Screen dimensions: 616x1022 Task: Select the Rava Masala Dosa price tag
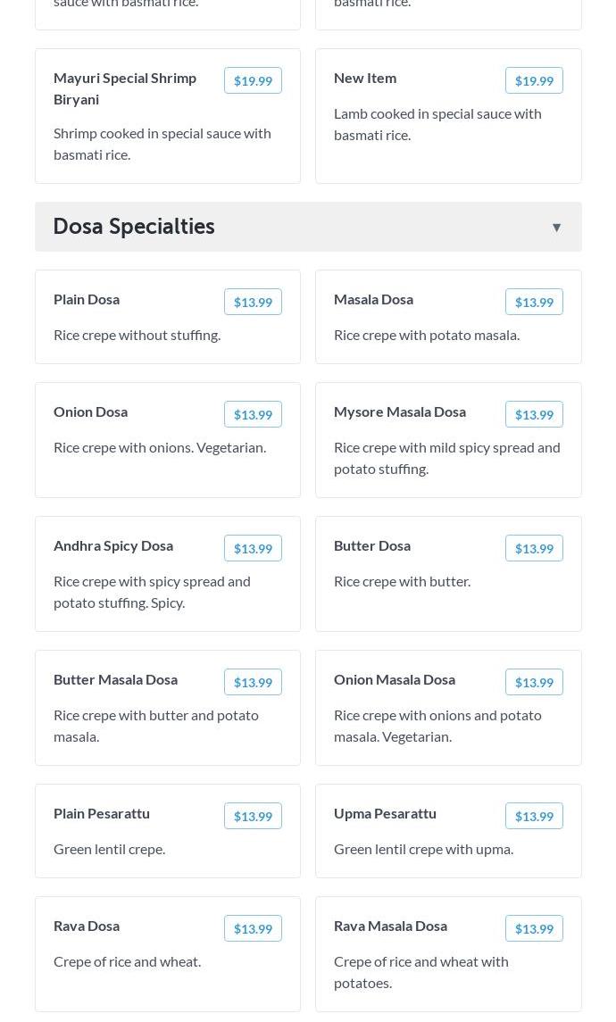click(534, 928)
